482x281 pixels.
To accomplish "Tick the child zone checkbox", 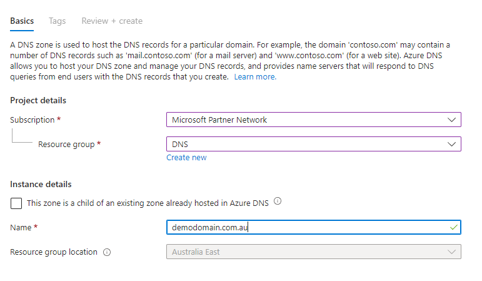I will pos(16,203).
